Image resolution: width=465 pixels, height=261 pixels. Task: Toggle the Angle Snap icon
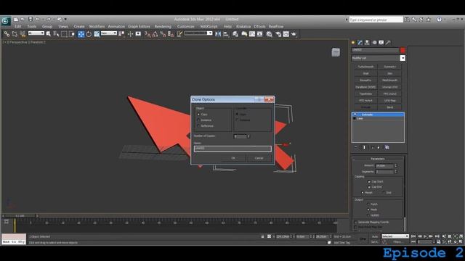point(155,34)
